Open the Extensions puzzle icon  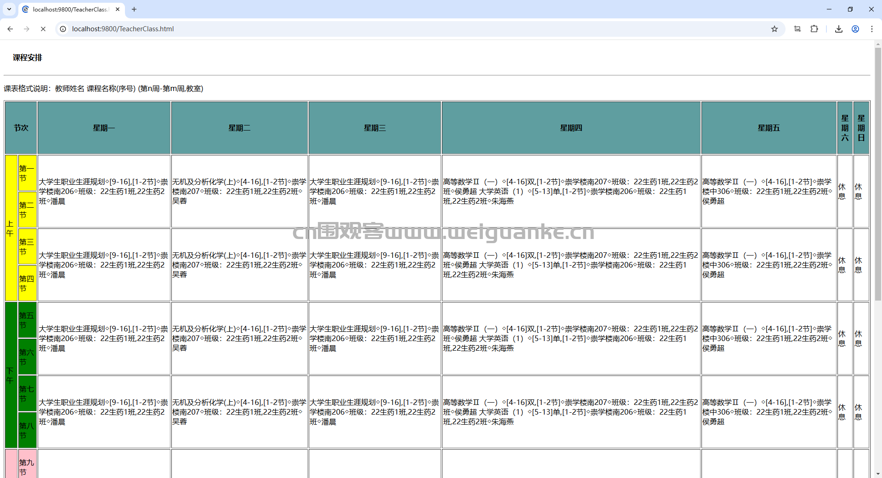pos(814,29)
